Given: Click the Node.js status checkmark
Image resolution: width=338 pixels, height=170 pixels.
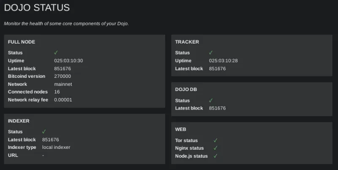Looking at the screenshot, I should click(215, 156).
